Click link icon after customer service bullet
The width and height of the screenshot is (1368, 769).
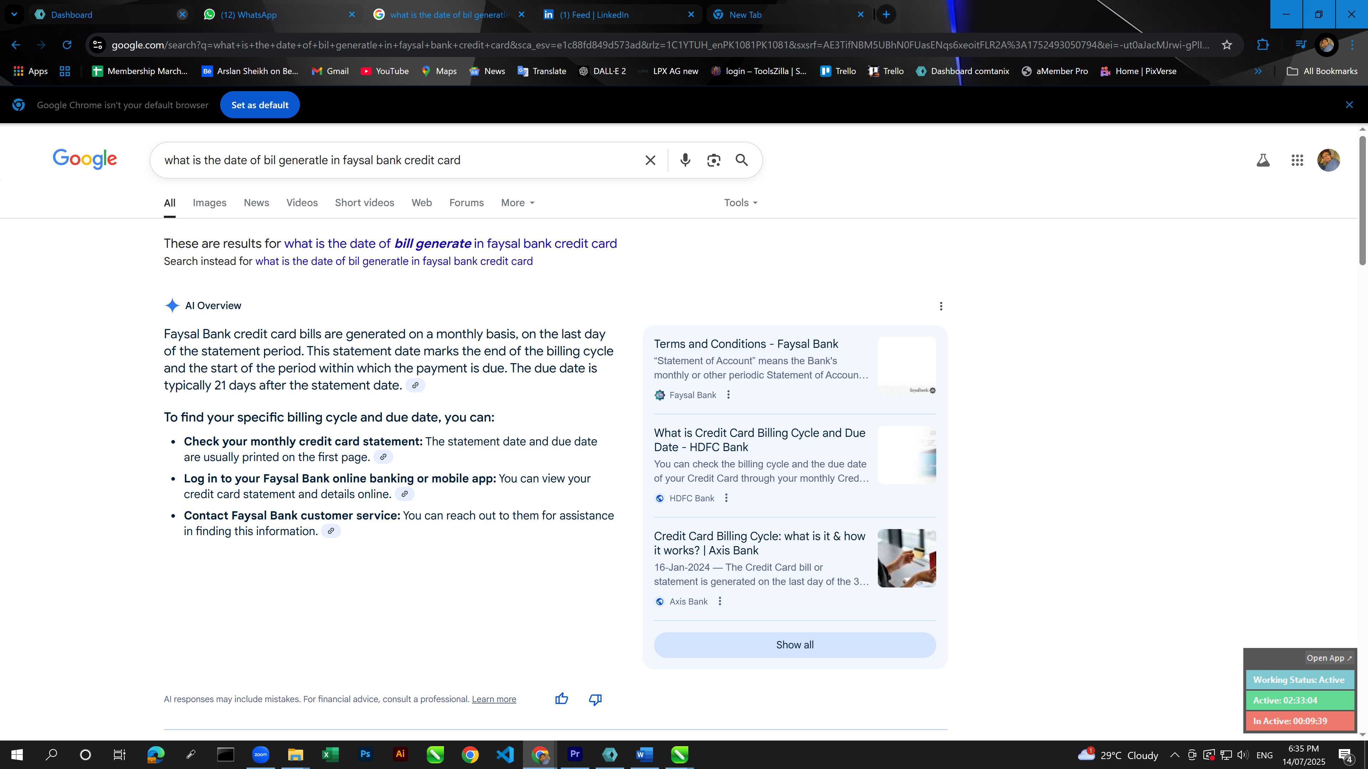tap(330, 531)
